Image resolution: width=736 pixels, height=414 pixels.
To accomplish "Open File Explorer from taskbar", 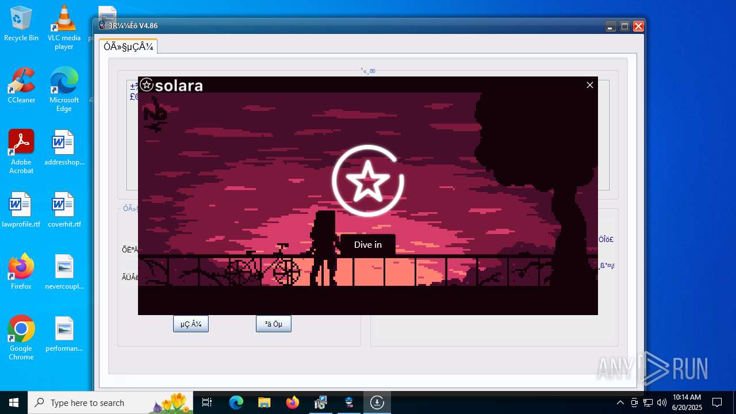I will [x=264, y=402].
